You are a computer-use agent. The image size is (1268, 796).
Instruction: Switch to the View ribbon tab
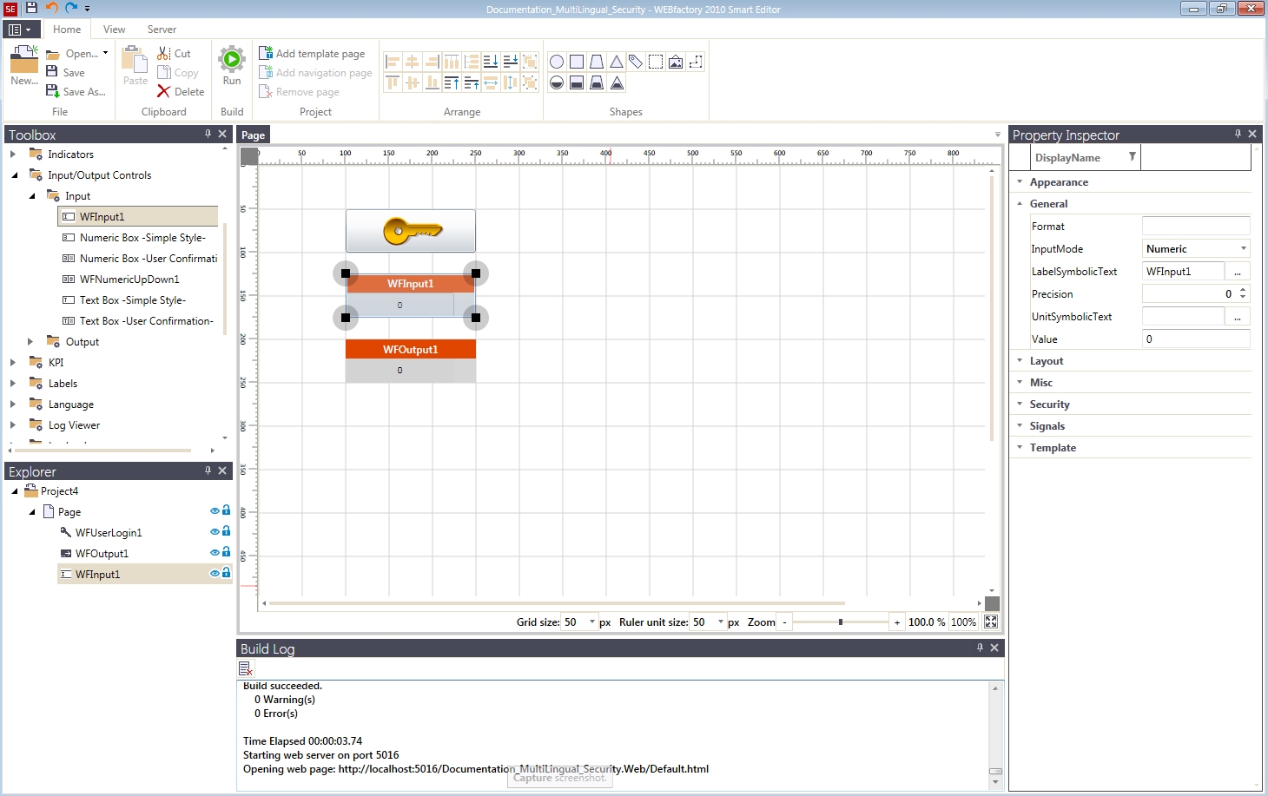(114, 30)
